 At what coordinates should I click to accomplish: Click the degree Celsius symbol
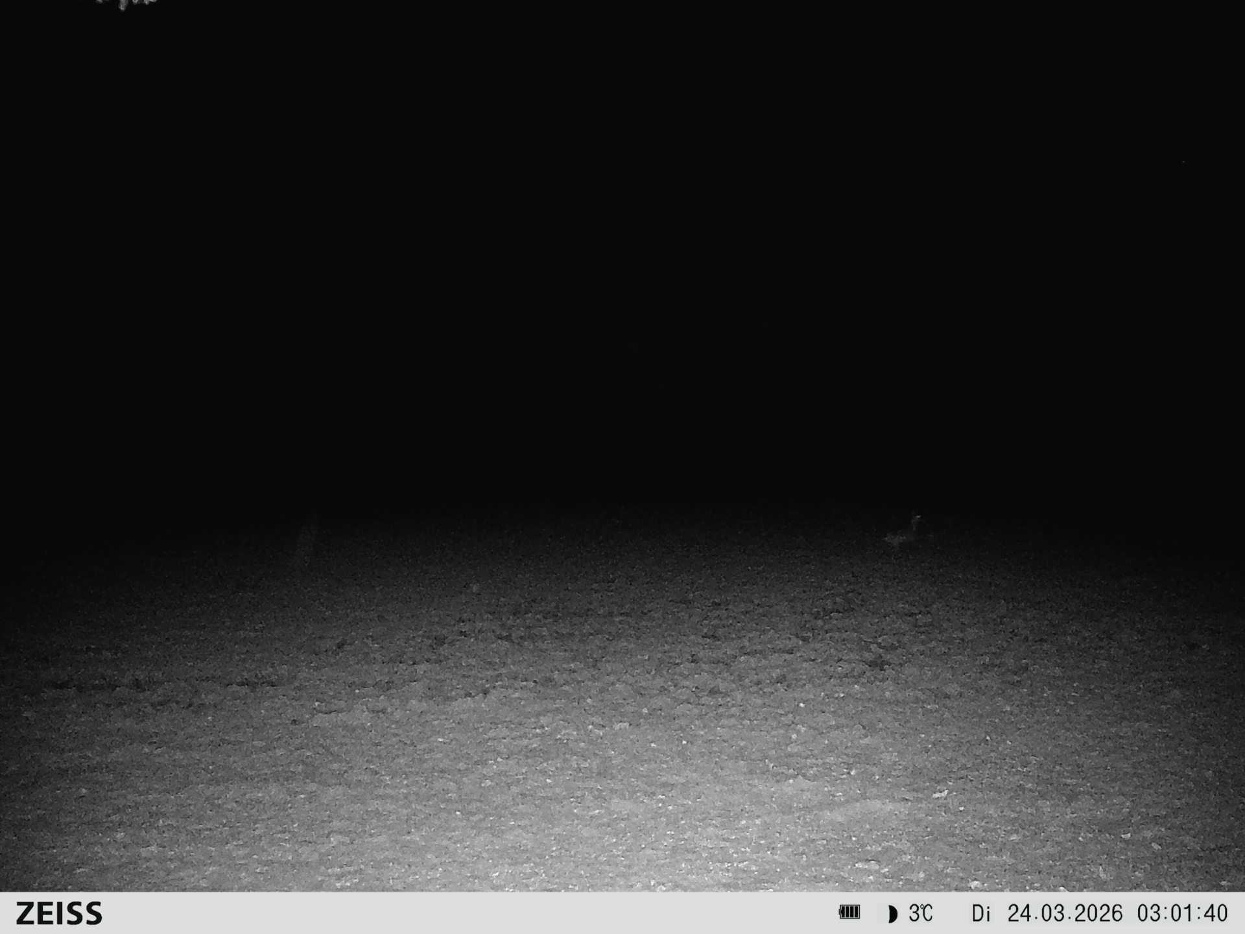coord(926,911)
